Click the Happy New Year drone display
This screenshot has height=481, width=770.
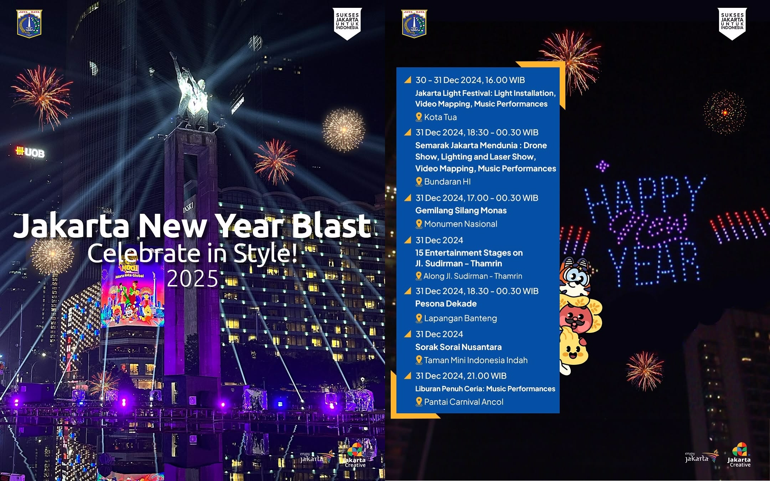(x=646, y=232)
